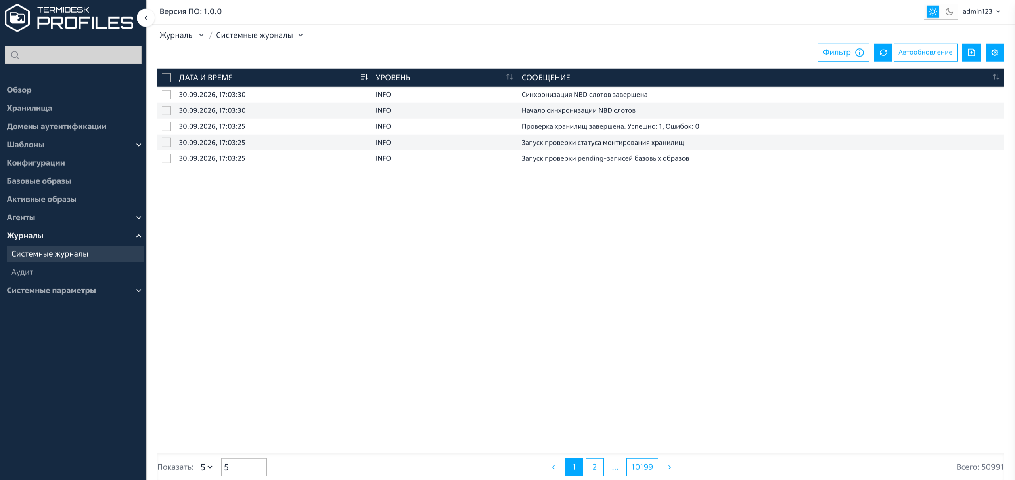The image size is (1015, 480).
Task: Go to Базовые образы in sidebar
Action: pos(39,181)
